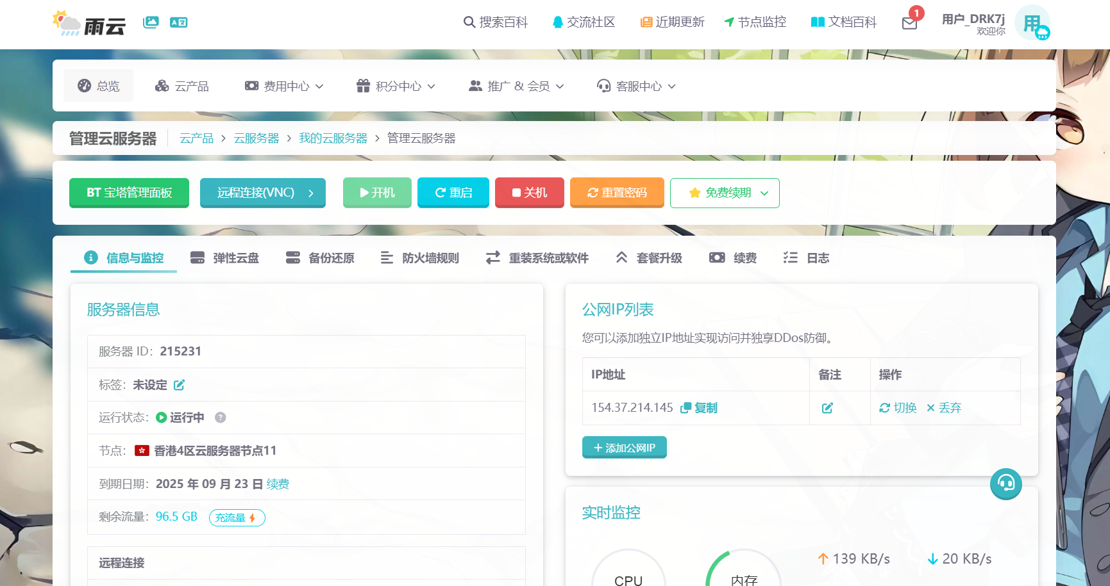This screenshot has height=586, width=1110.
Task: Click the 远程连接 section header
Action: (122, 563)
